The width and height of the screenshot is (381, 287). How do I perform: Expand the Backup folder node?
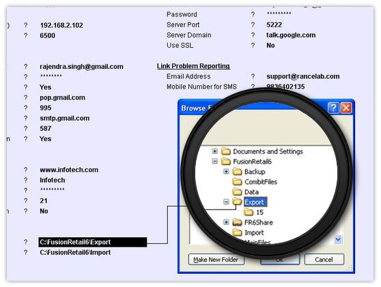pyautogui.click(x=226, y=172)
